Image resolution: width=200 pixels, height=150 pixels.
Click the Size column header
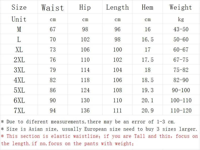coord(19,7)
